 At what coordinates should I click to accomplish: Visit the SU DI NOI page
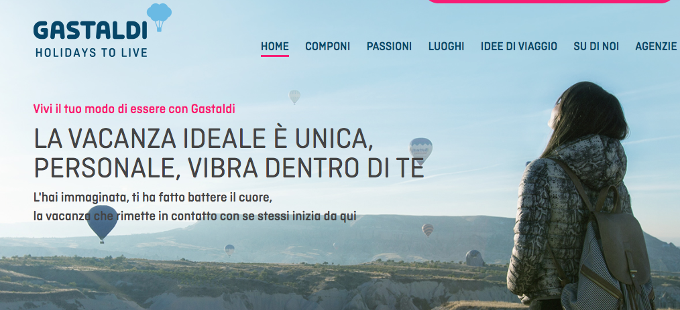tap(596, 46)
